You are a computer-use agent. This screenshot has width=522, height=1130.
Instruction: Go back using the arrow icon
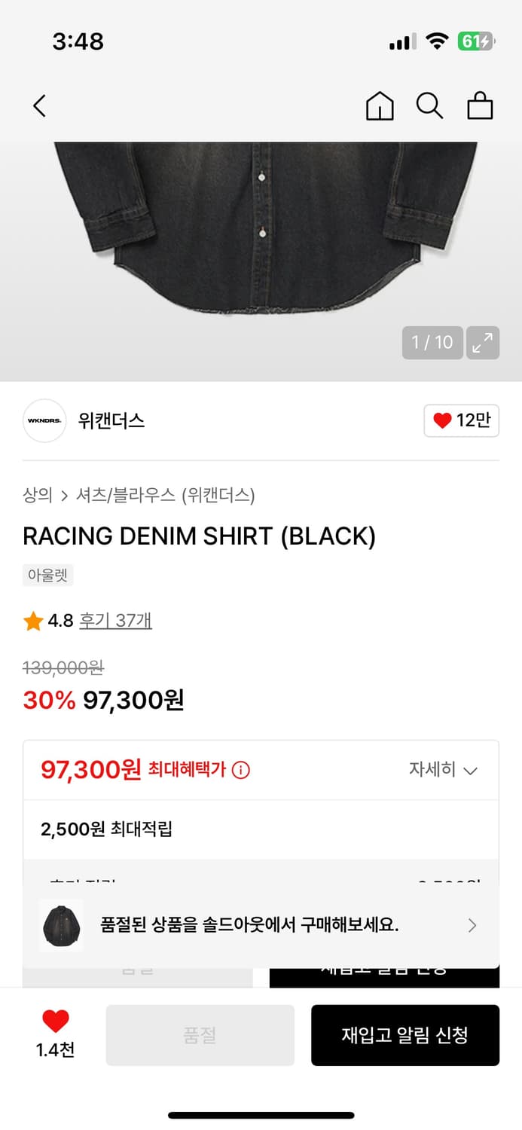point(38,106)
